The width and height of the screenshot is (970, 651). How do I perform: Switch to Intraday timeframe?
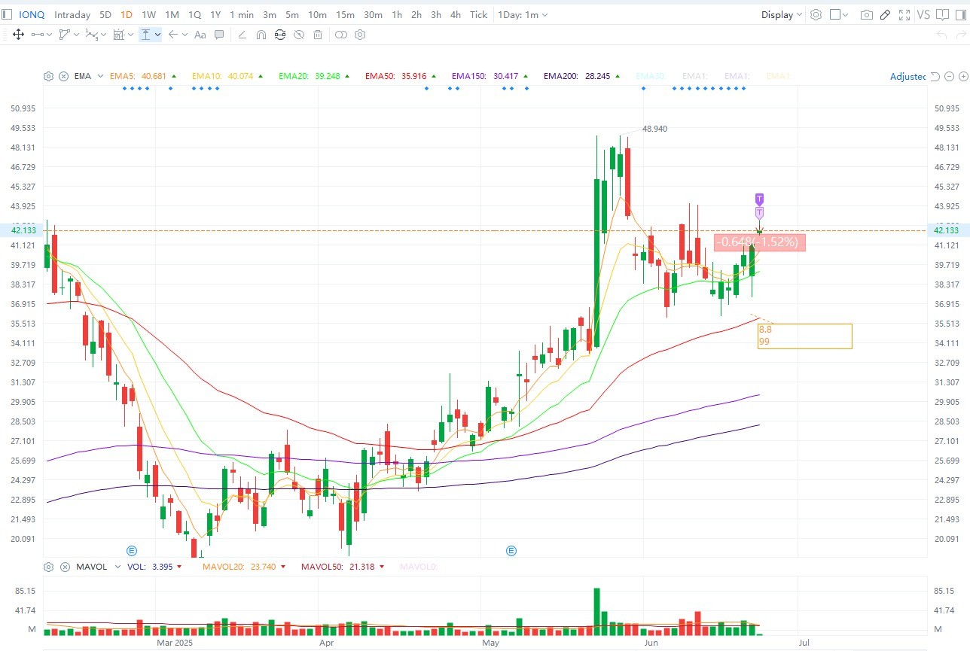pyautogui.click(x=72, y=14)
